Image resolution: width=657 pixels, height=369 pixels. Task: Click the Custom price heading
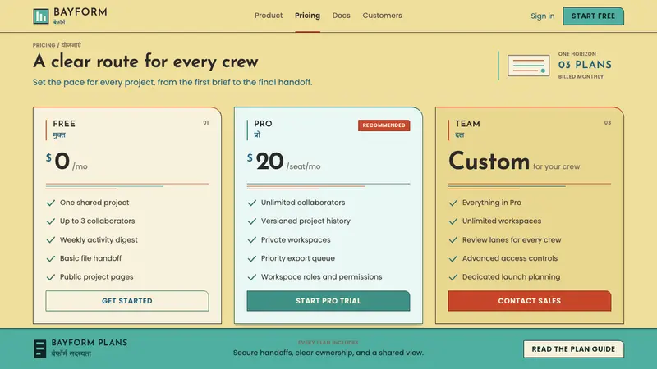click(x=489, y=162)
